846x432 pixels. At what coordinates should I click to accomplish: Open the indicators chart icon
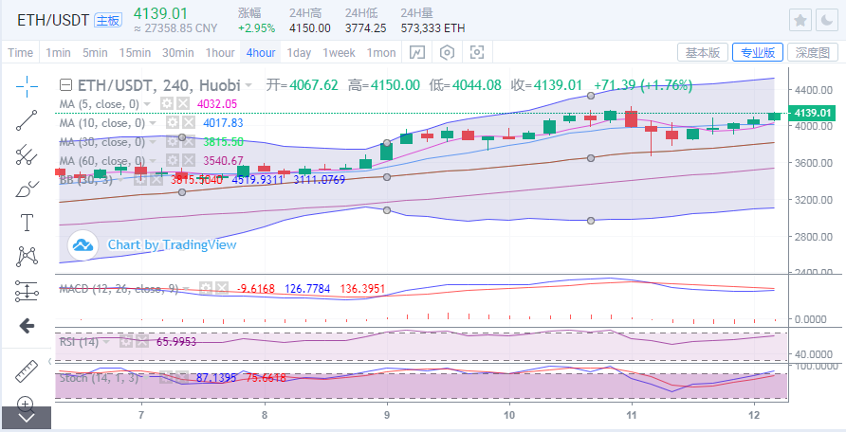417,52
